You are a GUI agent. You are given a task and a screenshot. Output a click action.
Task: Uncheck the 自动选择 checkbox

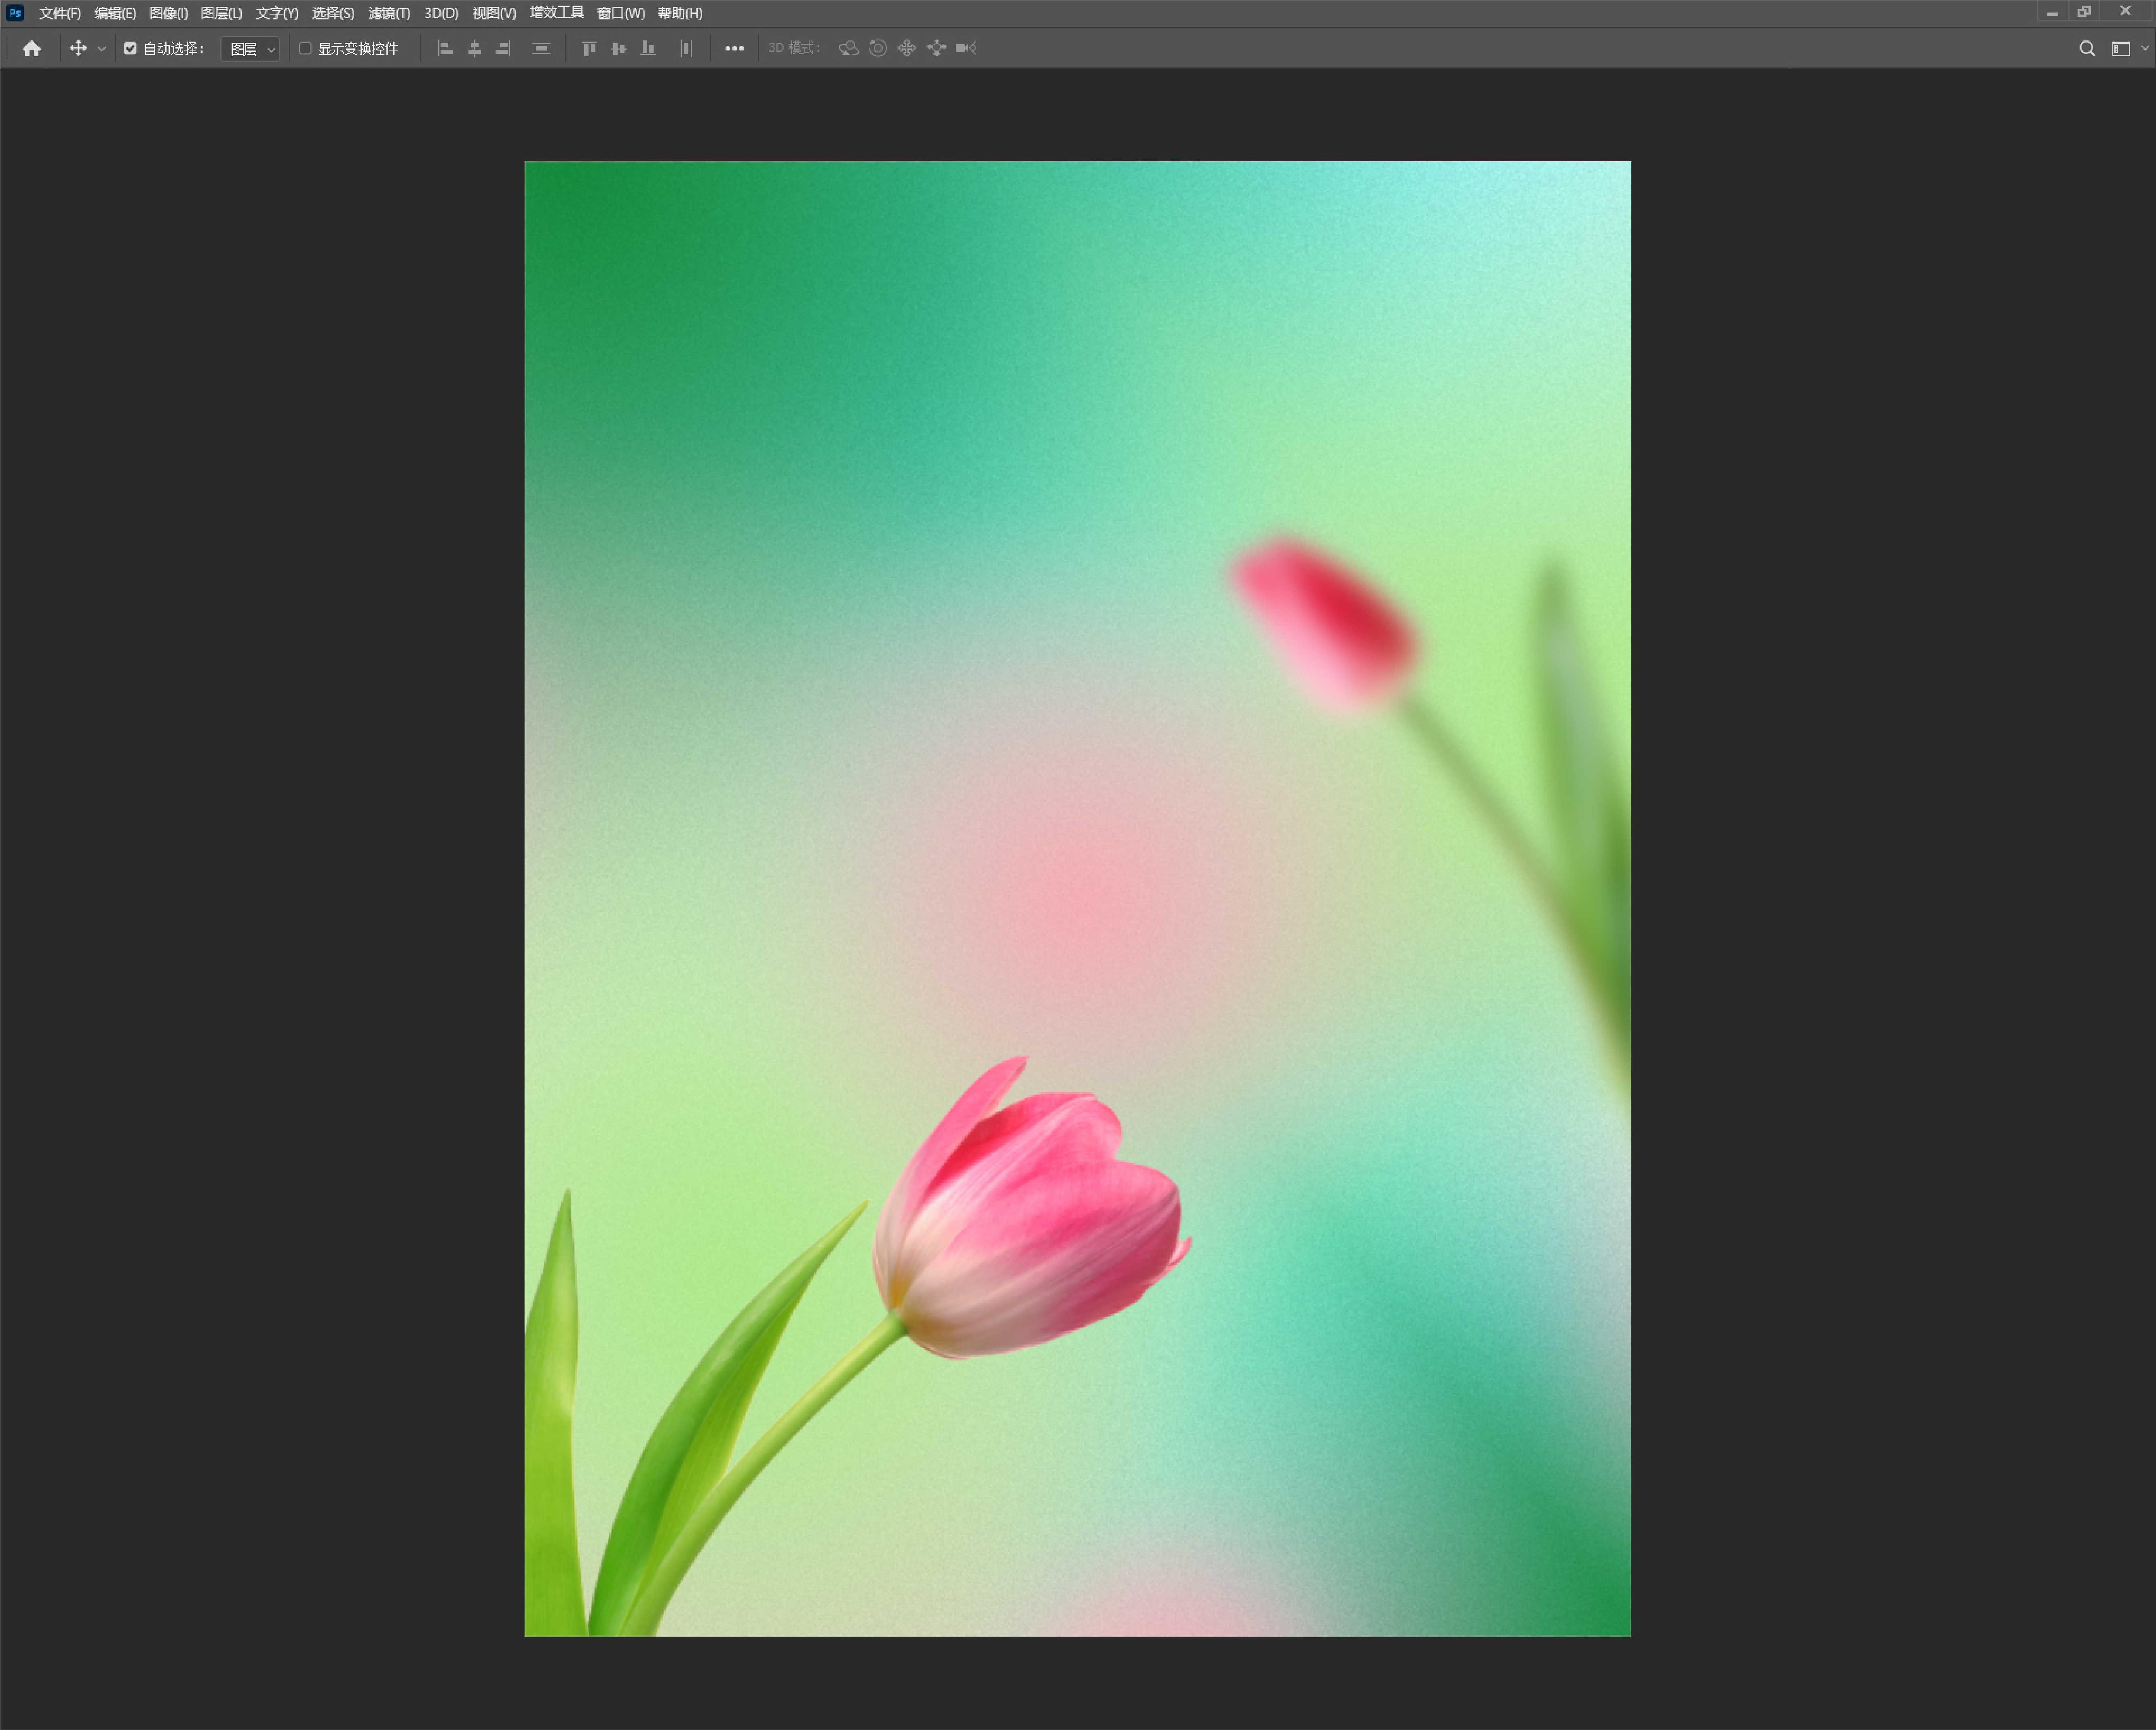point(130,48)
